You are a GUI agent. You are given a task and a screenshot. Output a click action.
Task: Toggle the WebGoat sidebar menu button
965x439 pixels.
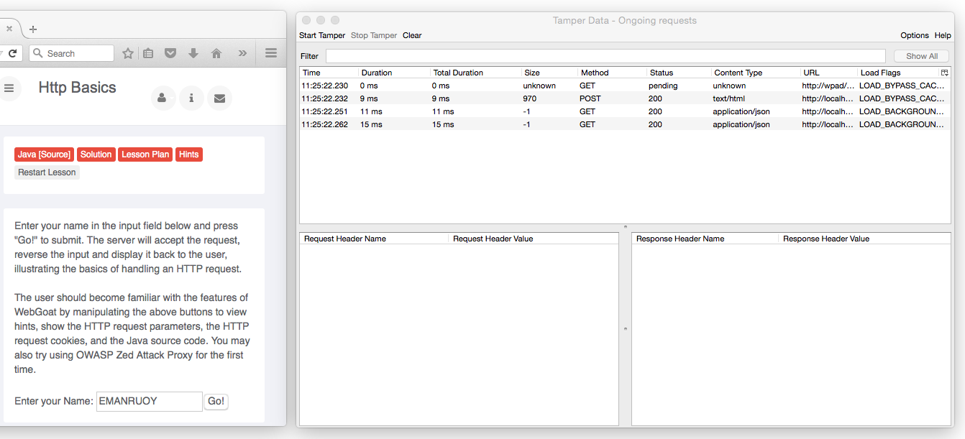point(9,88)
